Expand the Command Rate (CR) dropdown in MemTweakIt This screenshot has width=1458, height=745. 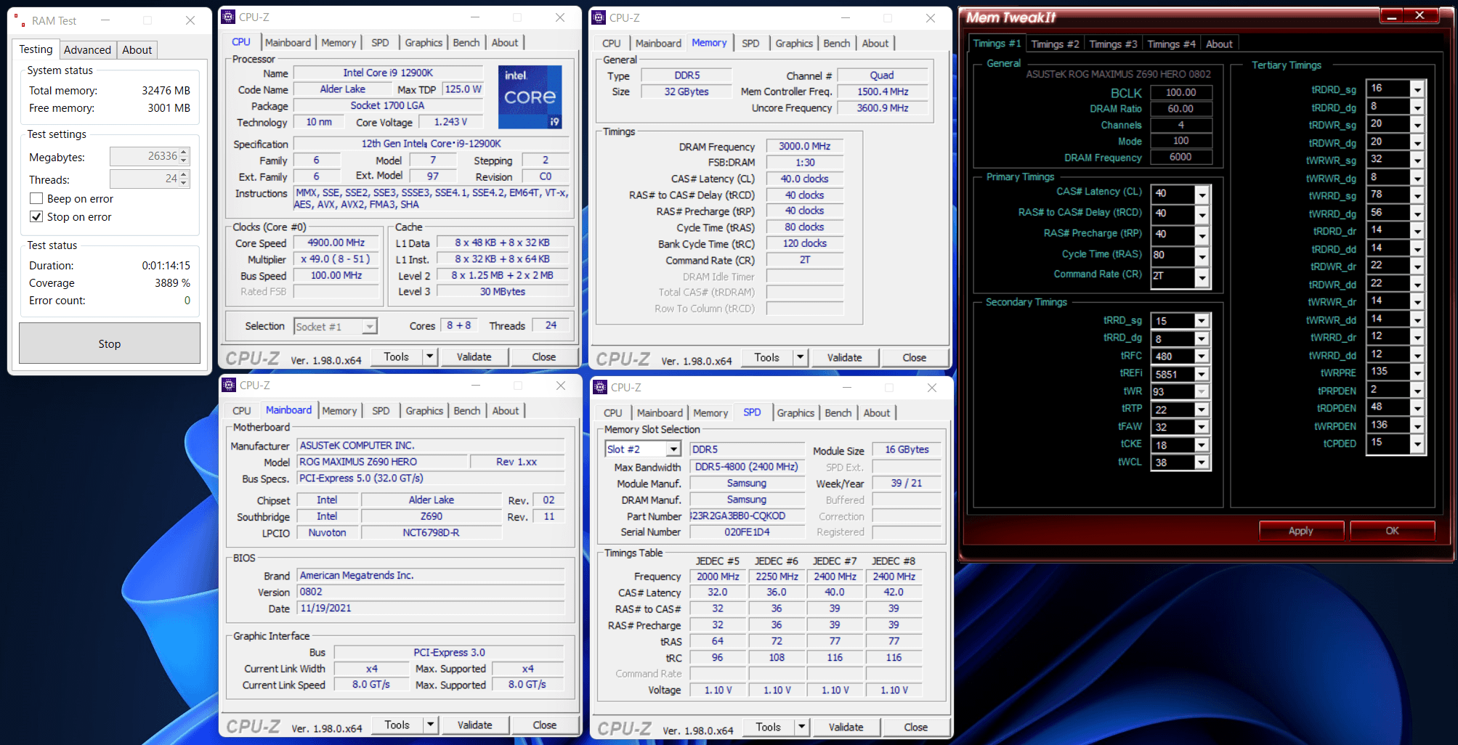coord(1202,277)
